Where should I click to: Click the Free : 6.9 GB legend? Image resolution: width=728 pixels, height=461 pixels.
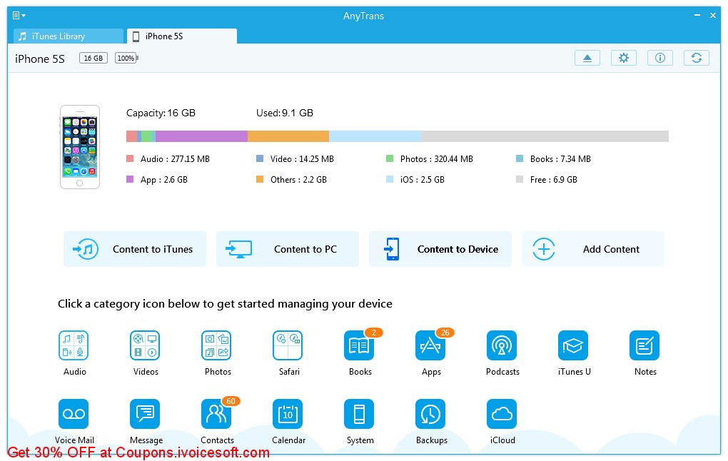point(547,180)
